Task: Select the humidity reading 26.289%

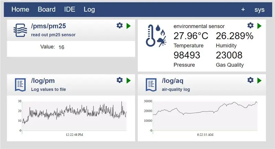Action: click(x=234, y=36)
